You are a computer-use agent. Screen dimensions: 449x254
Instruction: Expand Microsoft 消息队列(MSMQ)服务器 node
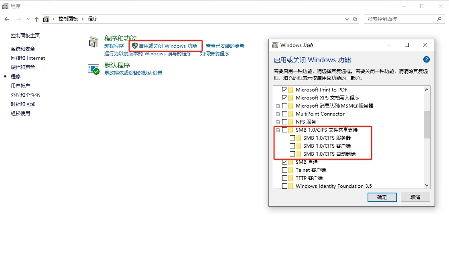coord(278,106)
